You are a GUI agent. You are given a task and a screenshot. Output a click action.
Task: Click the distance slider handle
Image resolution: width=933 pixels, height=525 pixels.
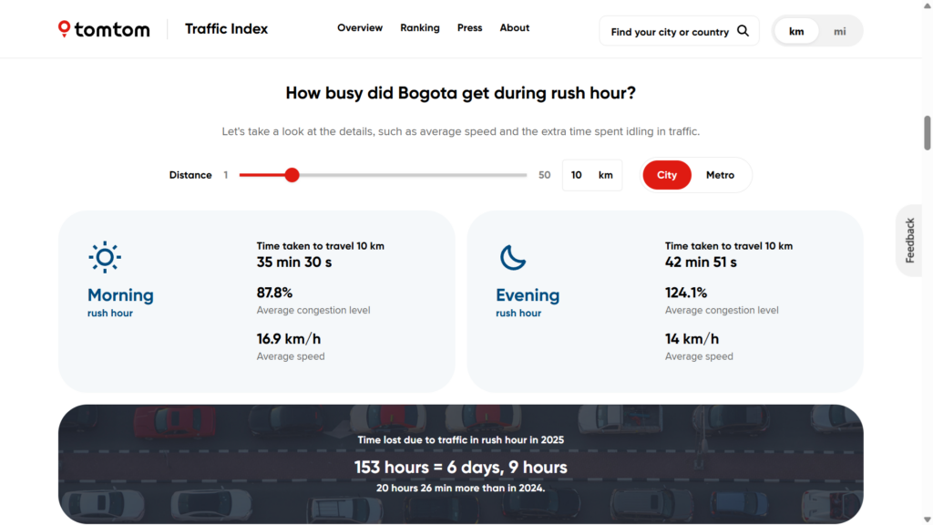pos(292,175)
